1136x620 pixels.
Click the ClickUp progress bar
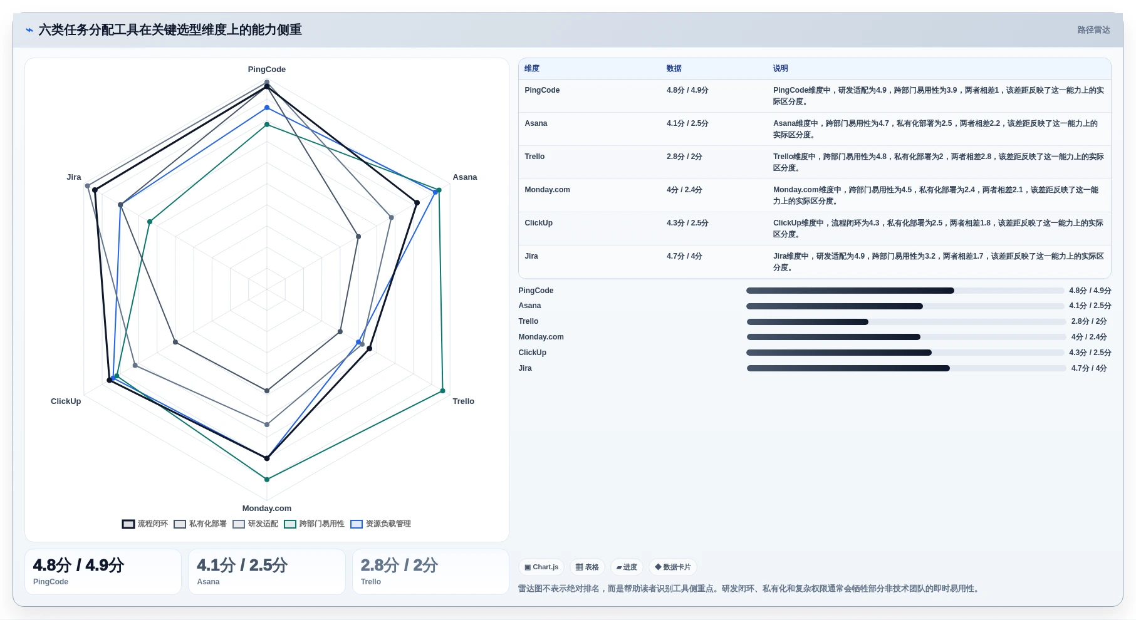pos(905,353)
